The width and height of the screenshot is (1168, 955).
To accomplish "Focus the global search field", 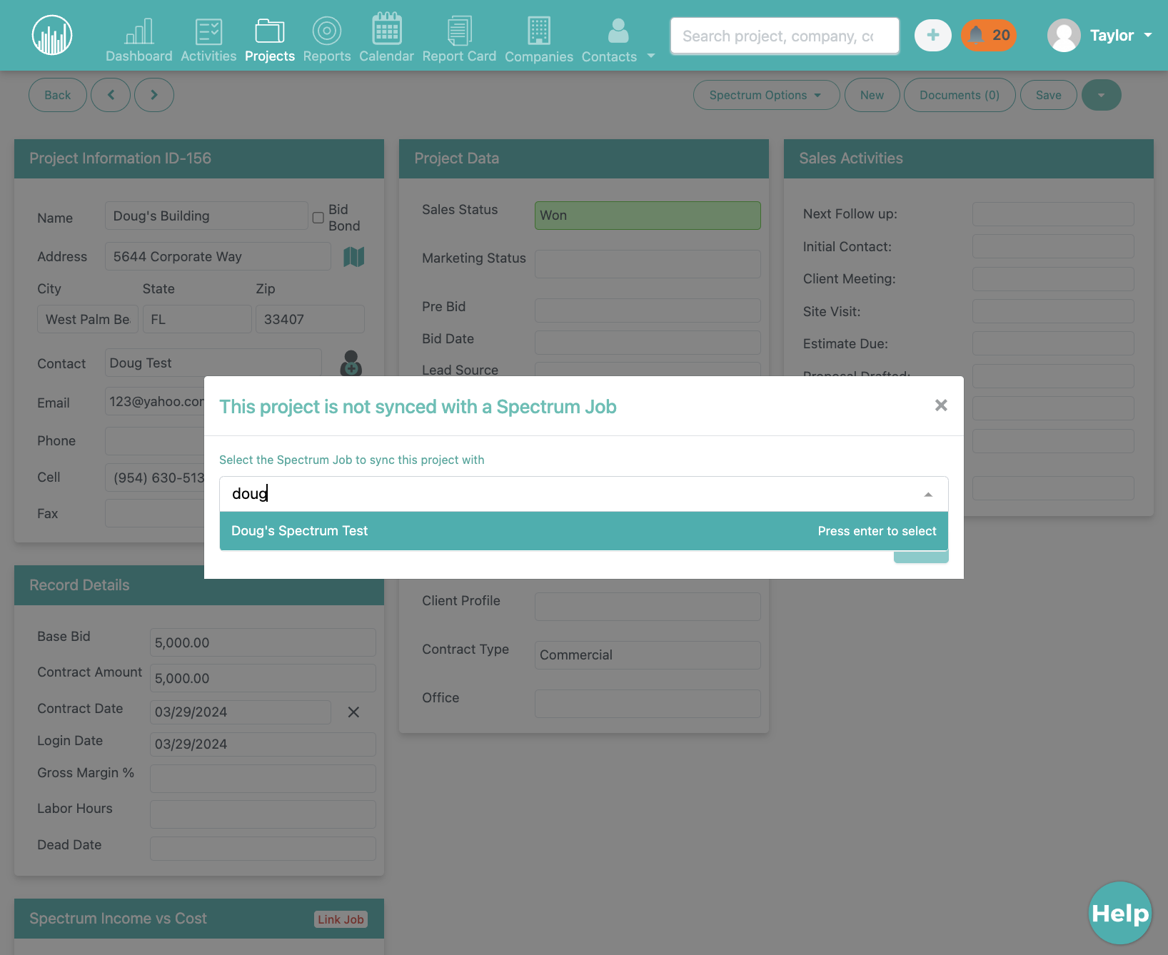I will (x=785, y=36).
